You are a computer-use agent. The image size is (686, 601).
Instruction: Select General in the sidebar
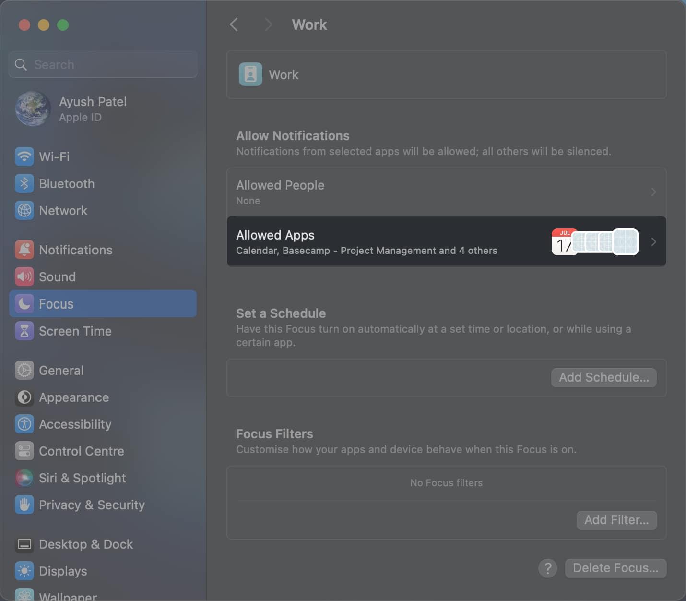tap(103, 370)
